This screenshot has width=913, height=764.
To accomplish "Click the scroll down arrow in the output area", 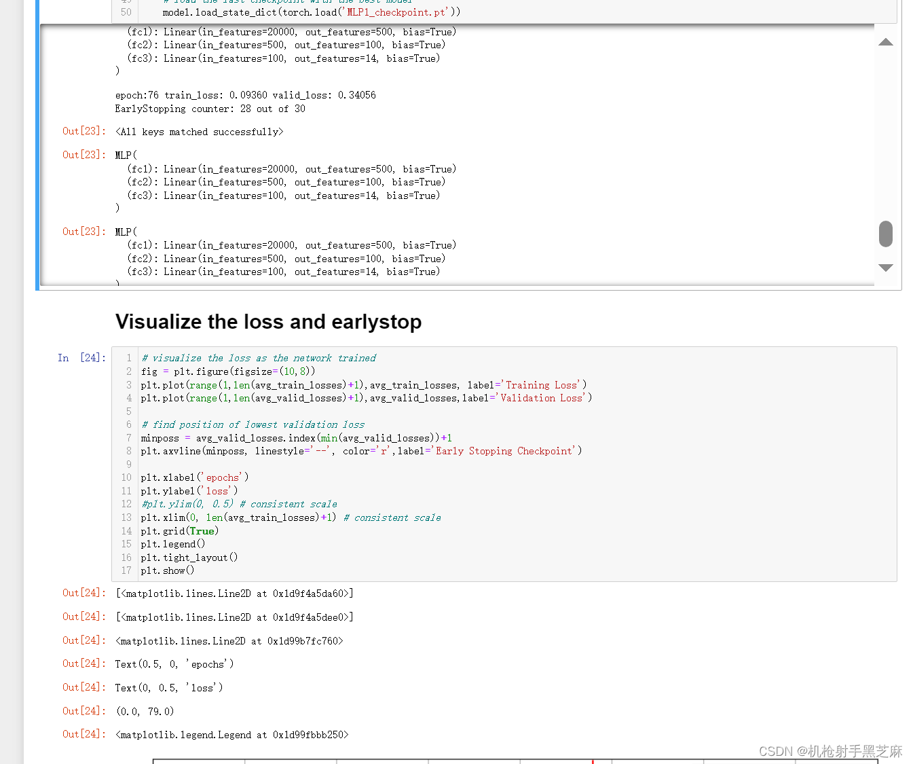I will 885,268.
